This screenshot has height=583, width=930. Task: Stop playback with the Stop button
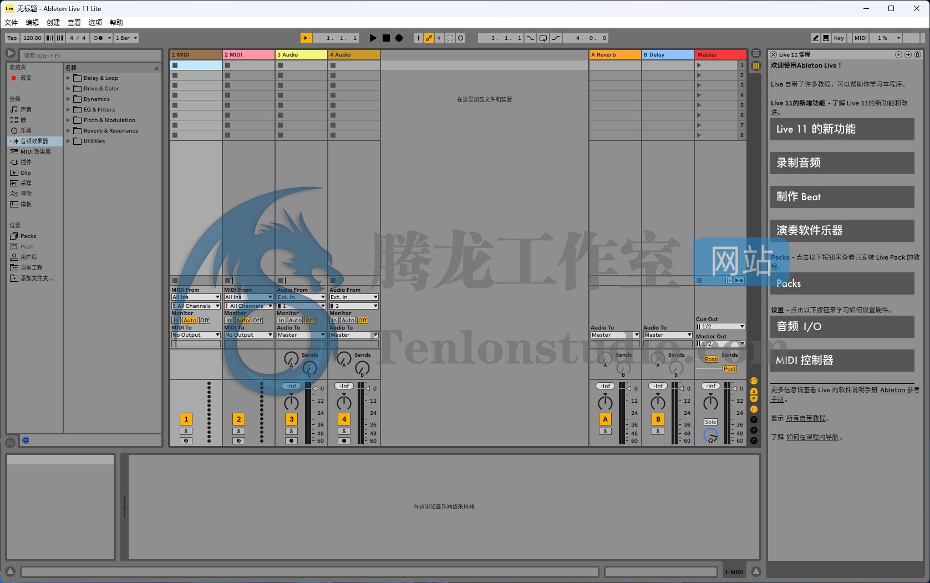point(386,38)
